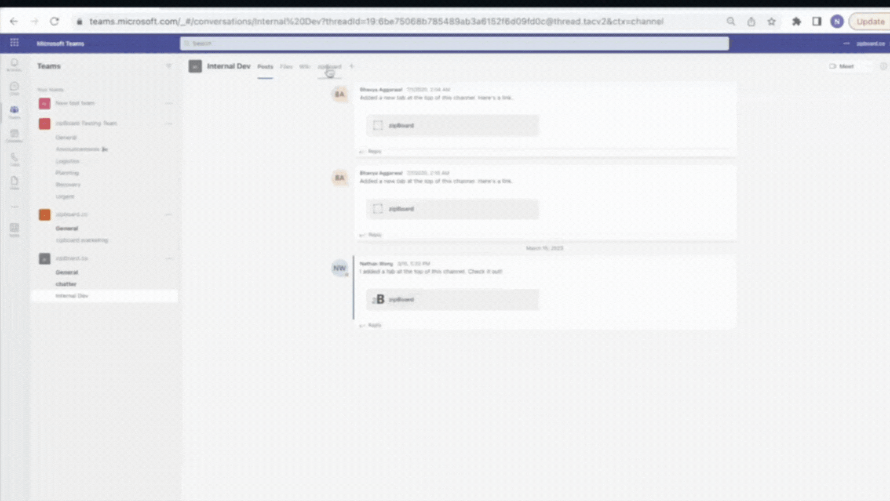Image resolution: width=890 pixels, height=501 pixels.
Task: Open channel info icon beside Meet
Action: click(883, 66)
